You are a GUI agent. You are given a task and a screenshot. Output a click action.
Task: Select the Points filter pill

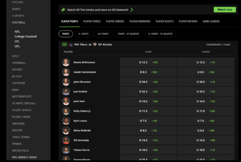[x=66, y=34]
